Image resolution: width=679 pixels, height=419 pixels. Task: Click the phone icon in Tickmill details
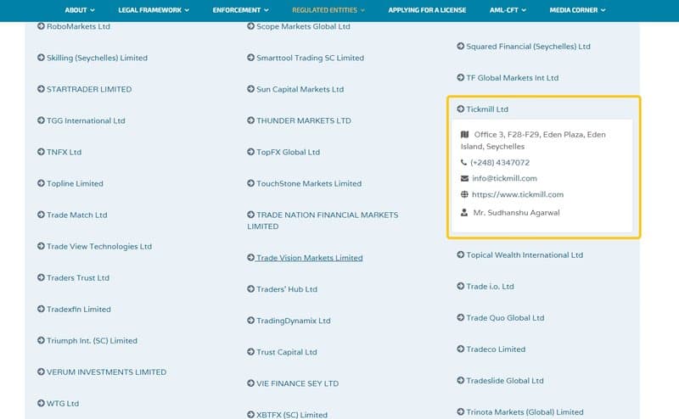point(463,162)
